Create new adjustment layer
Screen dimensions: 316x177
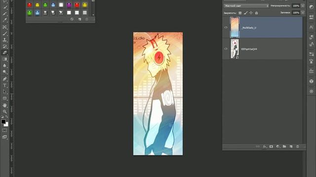click(x=278, y=147)
